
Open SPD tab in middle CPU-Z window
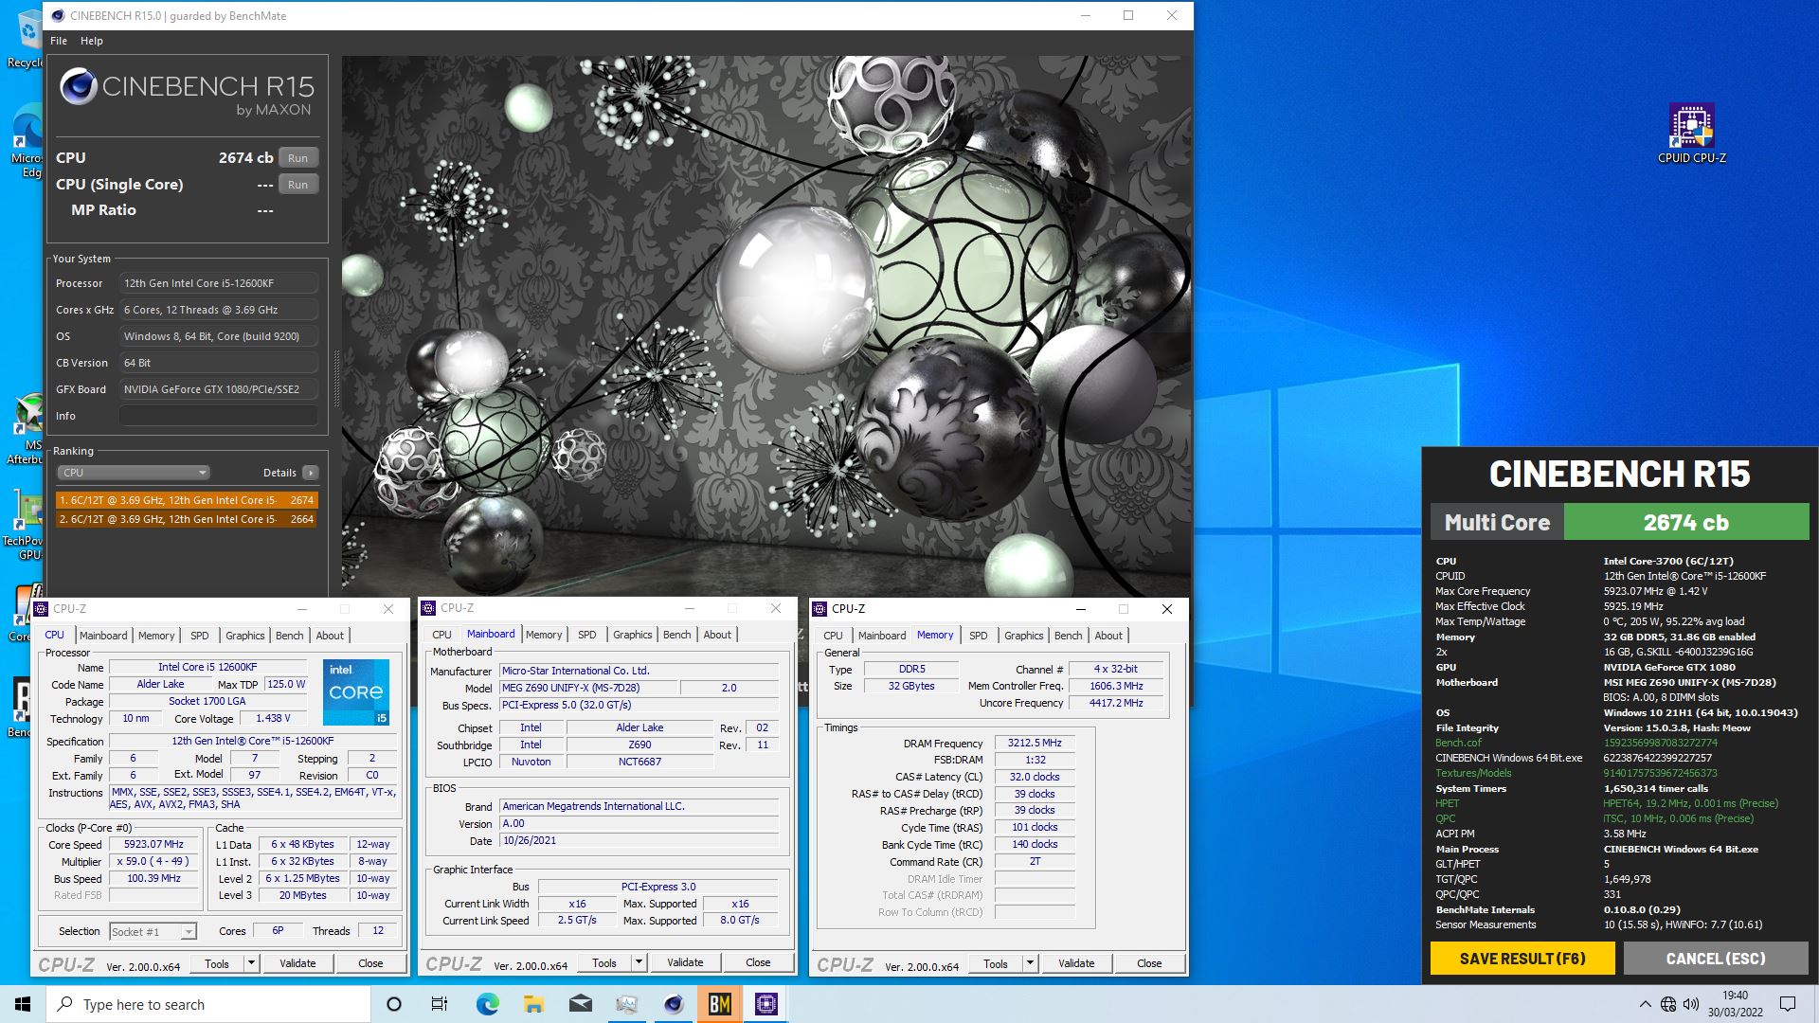pos(587,635)
